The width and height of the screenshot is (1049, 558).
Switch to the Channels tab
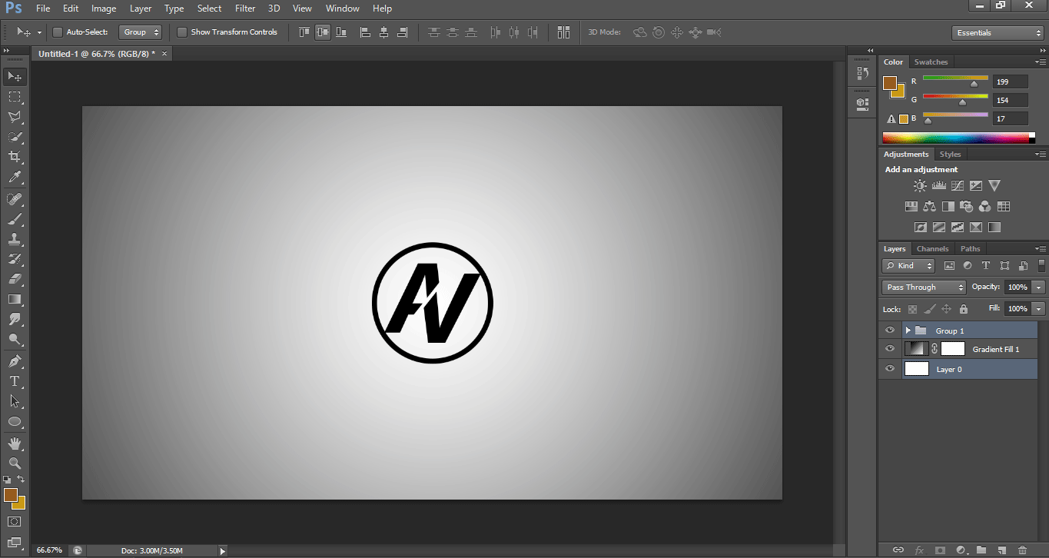click(932, 248)
